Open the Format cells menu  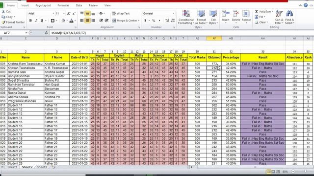pyautogui.click(x=246, y=17)
